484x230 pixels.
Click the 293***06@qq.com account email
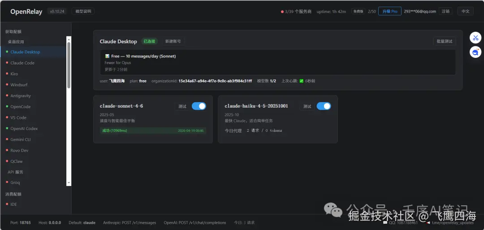pos(420,11)
